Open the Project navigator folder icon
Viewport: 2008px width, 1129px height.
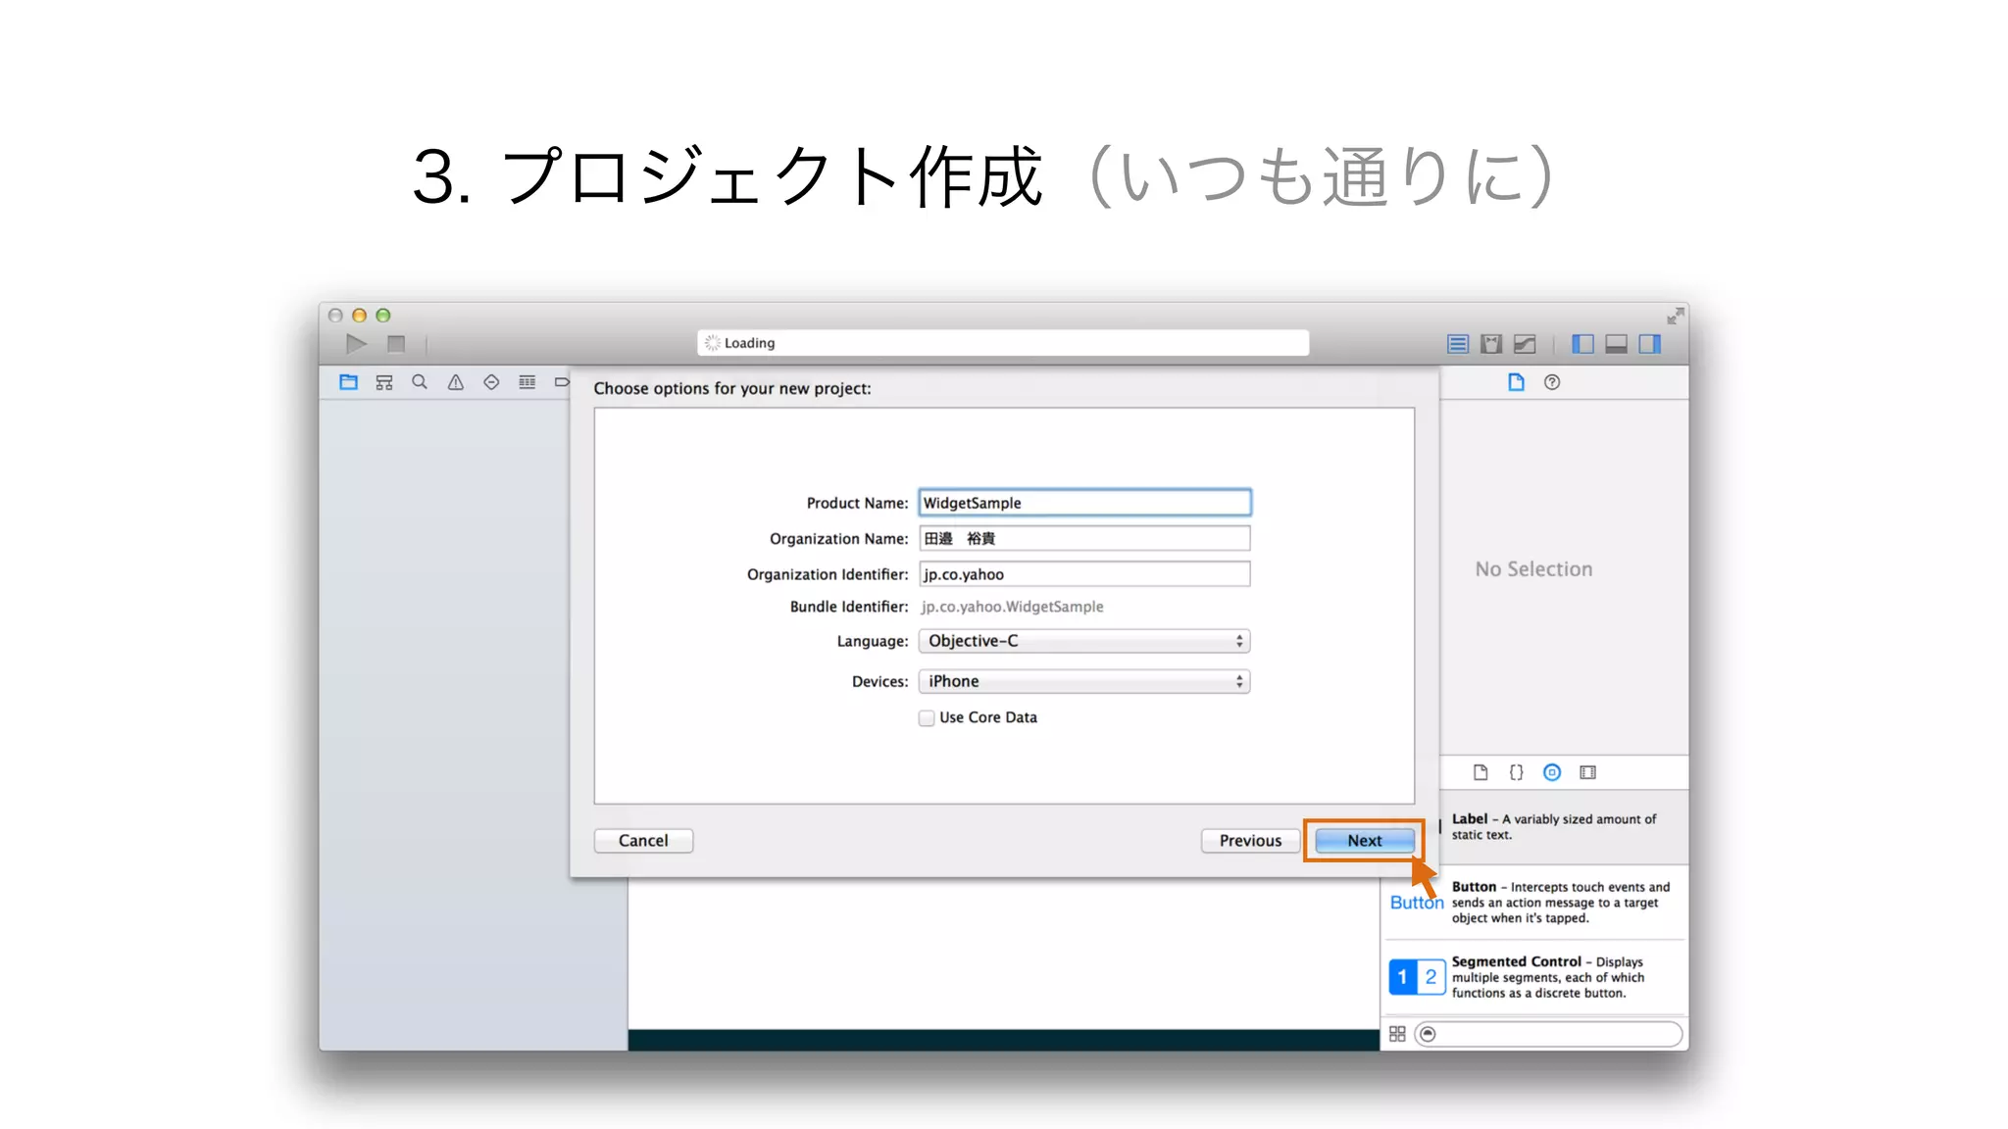348,382
